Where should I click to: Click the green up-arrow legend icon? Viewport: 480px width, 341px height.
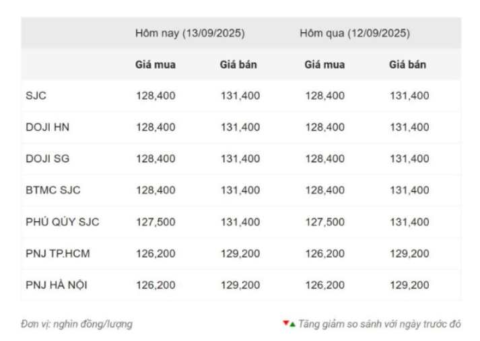292,324
